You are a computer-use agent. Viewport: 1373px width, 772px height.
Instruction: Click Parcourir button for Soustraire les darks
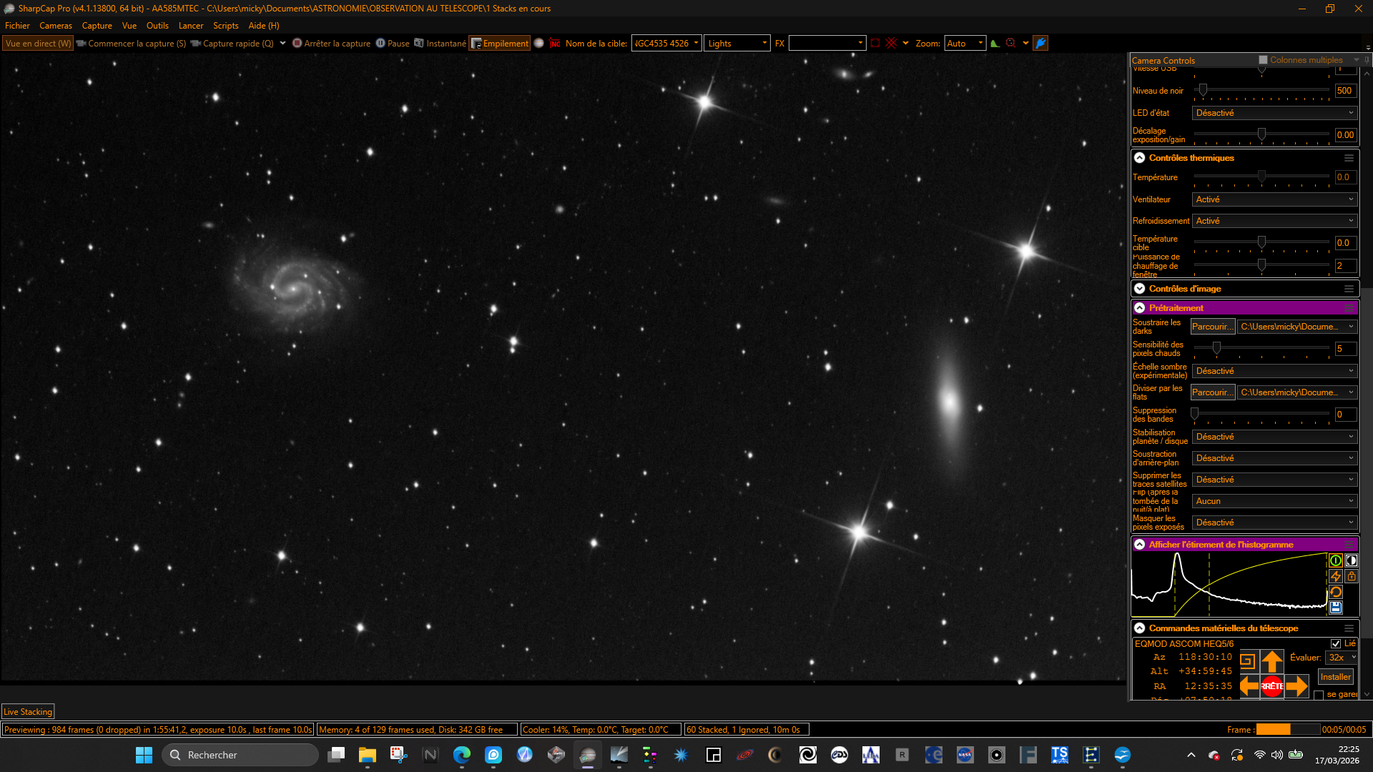pyautogui.click(x=1213, y=327)
